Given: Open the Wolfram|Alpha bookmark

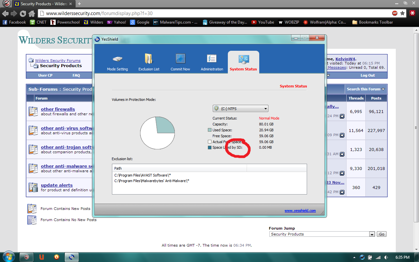Looking at the screenshot, I should point(325,22).
